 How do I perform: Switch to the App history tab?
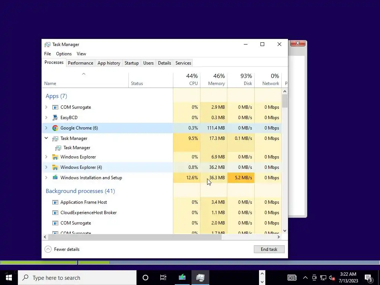(x=109, y=63)
